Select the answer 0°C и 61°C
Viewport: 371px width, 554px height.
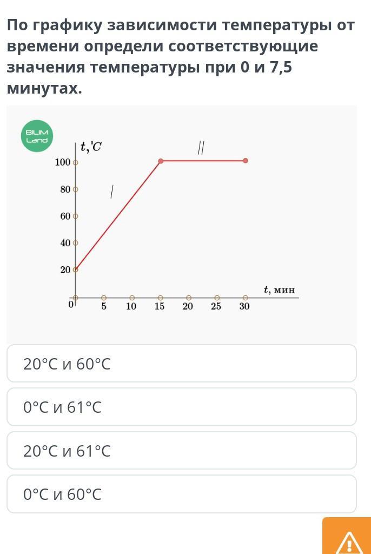182,407
